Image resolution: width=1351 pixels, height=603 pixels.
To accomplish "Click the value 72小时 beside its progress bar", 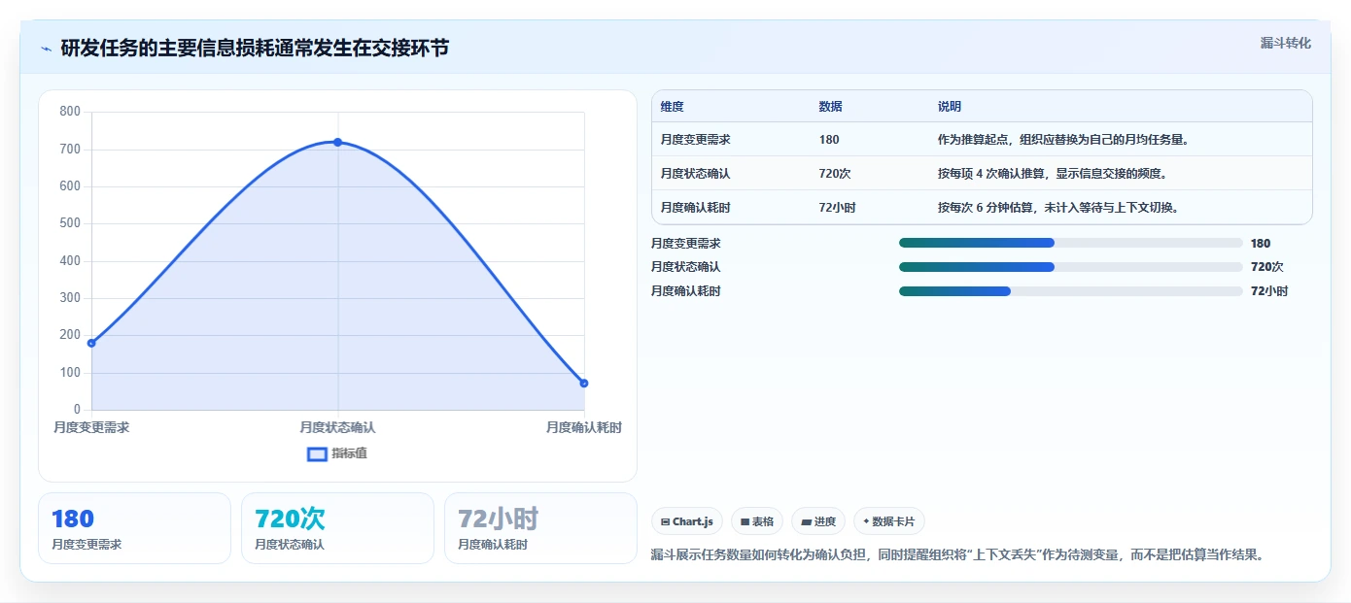I will point(1269,291).
